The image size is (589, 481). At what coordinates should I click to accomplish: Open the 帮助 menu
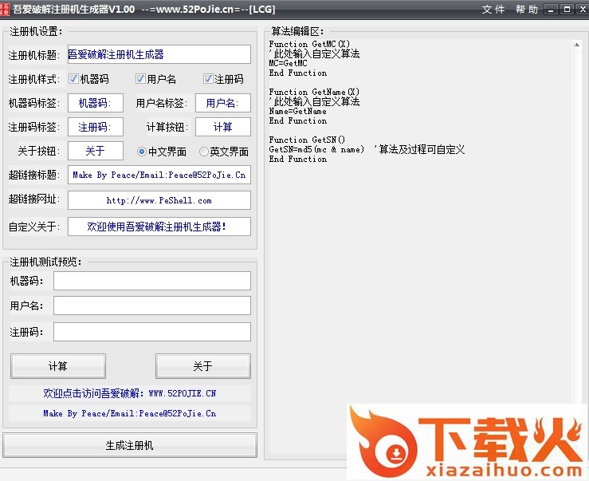[527, 10]
